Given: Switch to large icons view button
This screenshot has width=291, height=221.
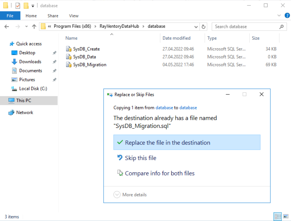Looking at the screenshot, I should [286, 217].
